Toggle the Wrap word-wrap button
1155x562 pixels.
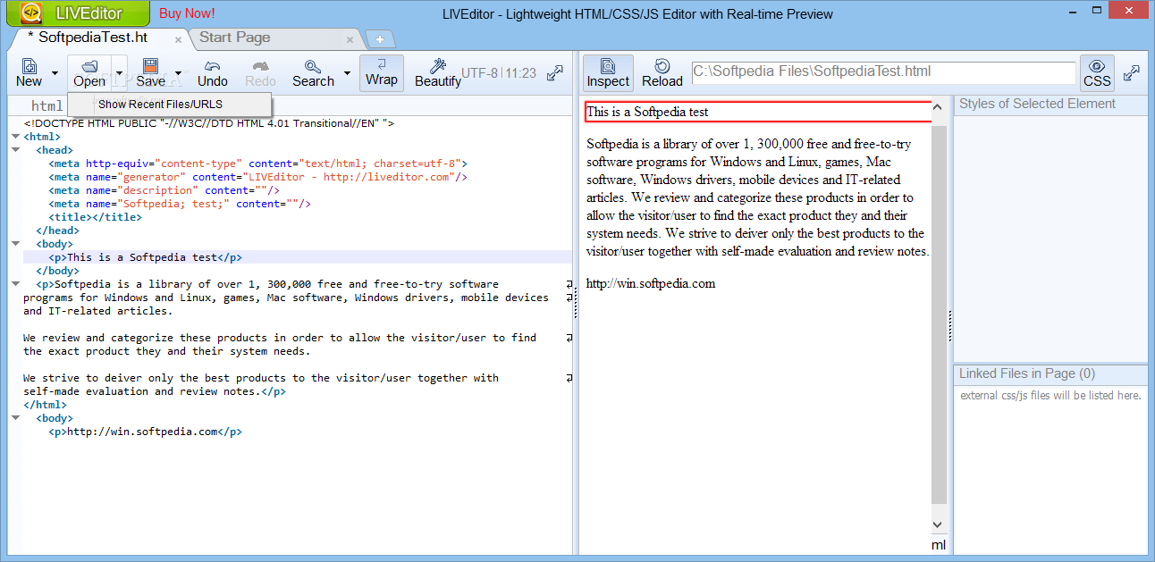click(x=382, y=73)
